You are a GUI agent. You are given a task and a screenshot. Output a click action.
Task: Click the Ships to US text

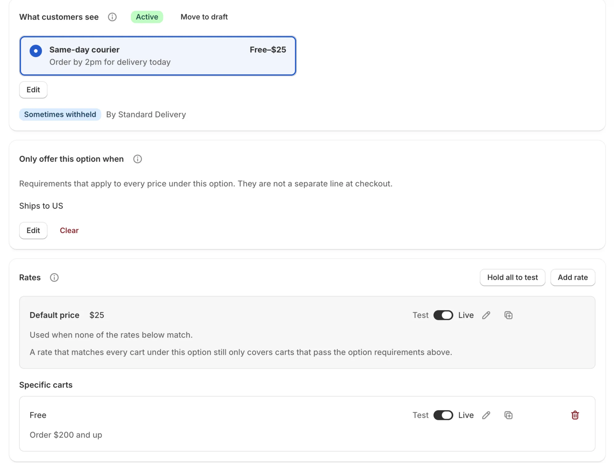coord(41,206)
